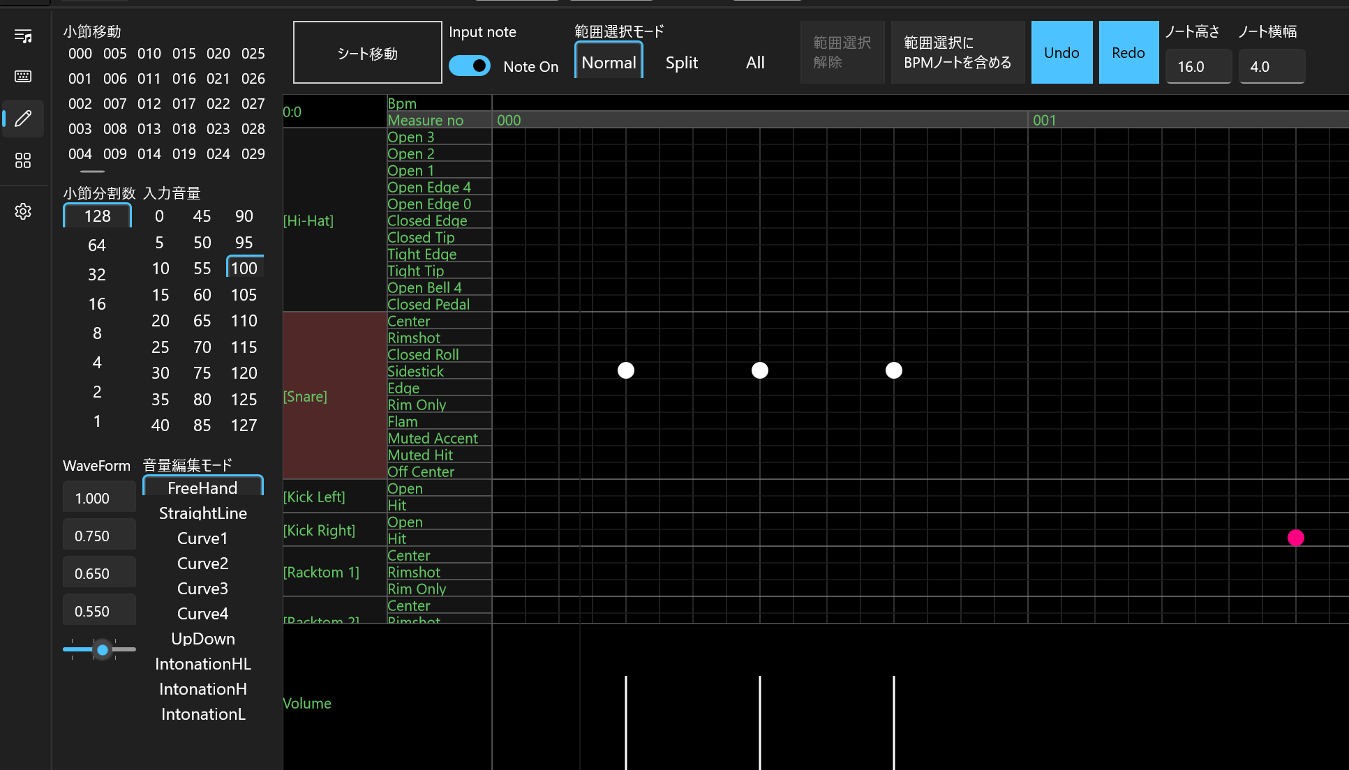
Task: Choose Curve2 volume edit mode
Action: tap(203, 563)
